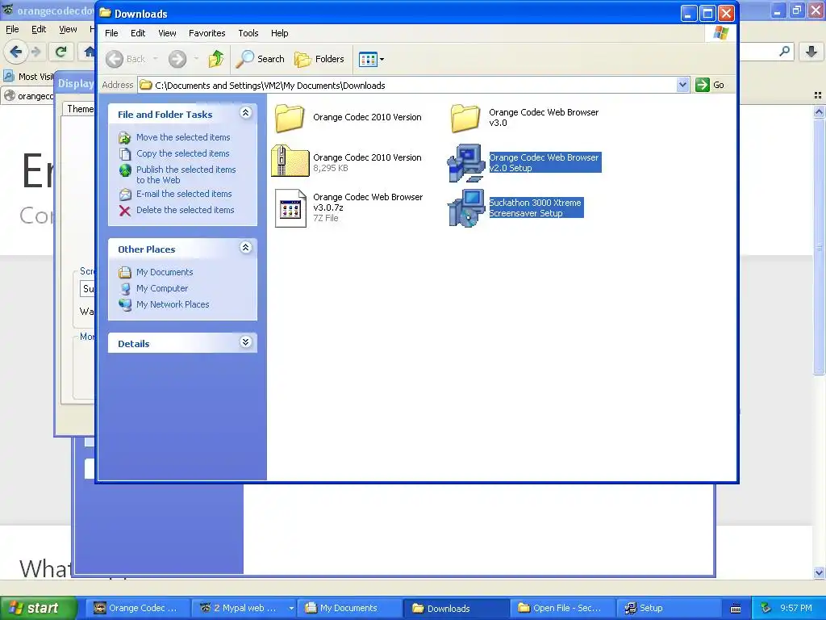Switch to Open File - Security taskbar button
This screenshot has width=826, height=620.
[561, 608]
